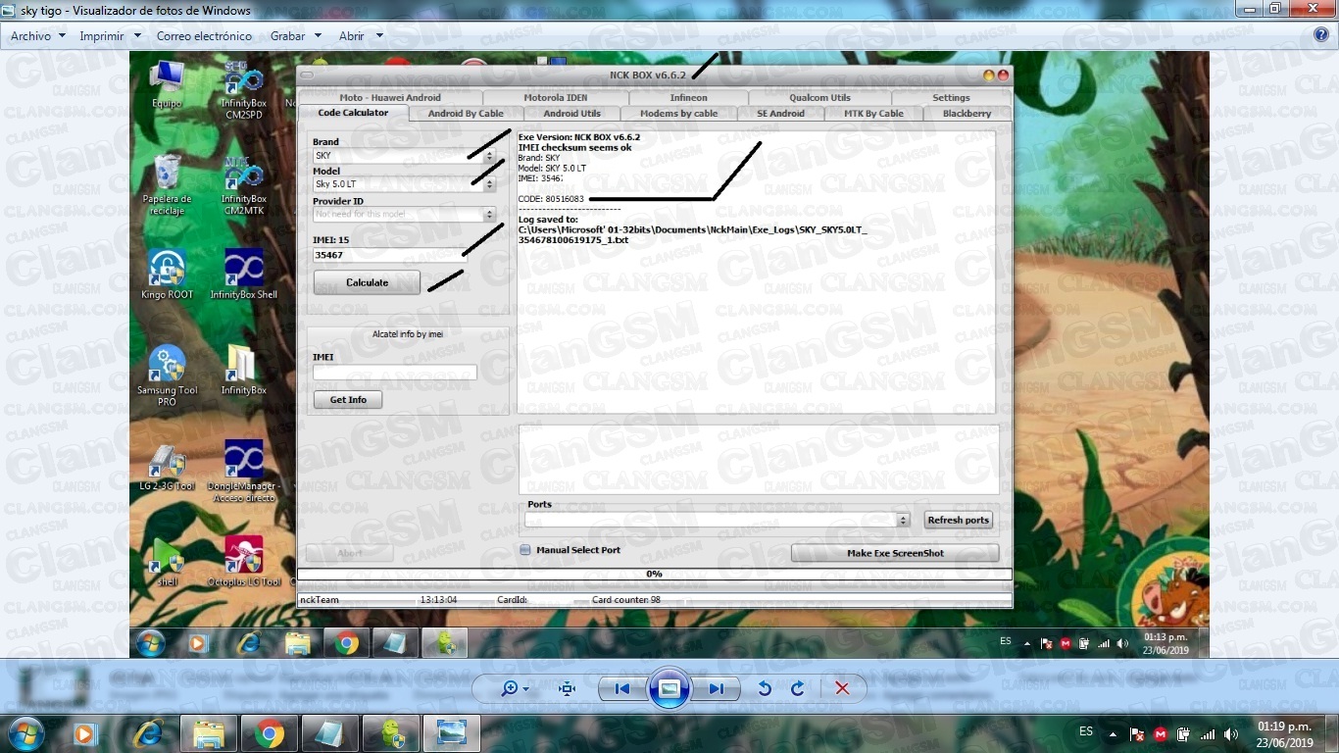
Task: Rotate the photo counterclockwise
Action: pos(765,688)
